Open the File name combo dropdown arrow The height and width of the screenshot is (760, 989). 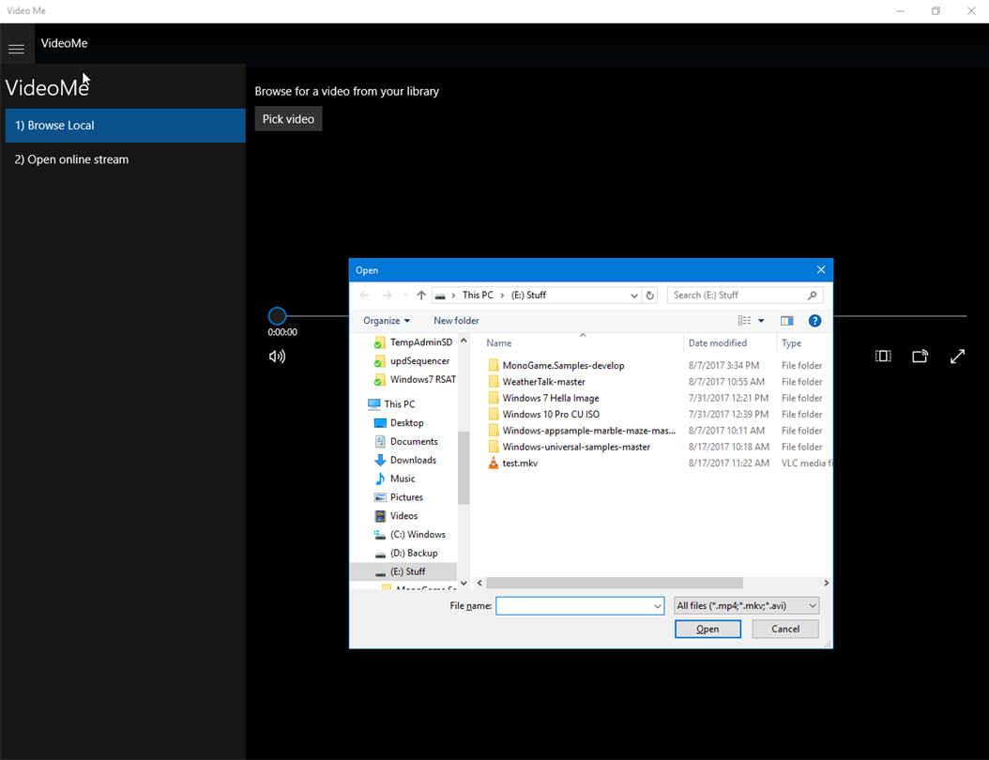tap(657, 606)
